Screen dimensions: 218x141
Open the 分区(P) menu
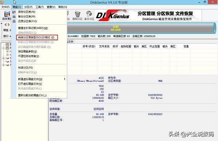(x=28, y=7)
